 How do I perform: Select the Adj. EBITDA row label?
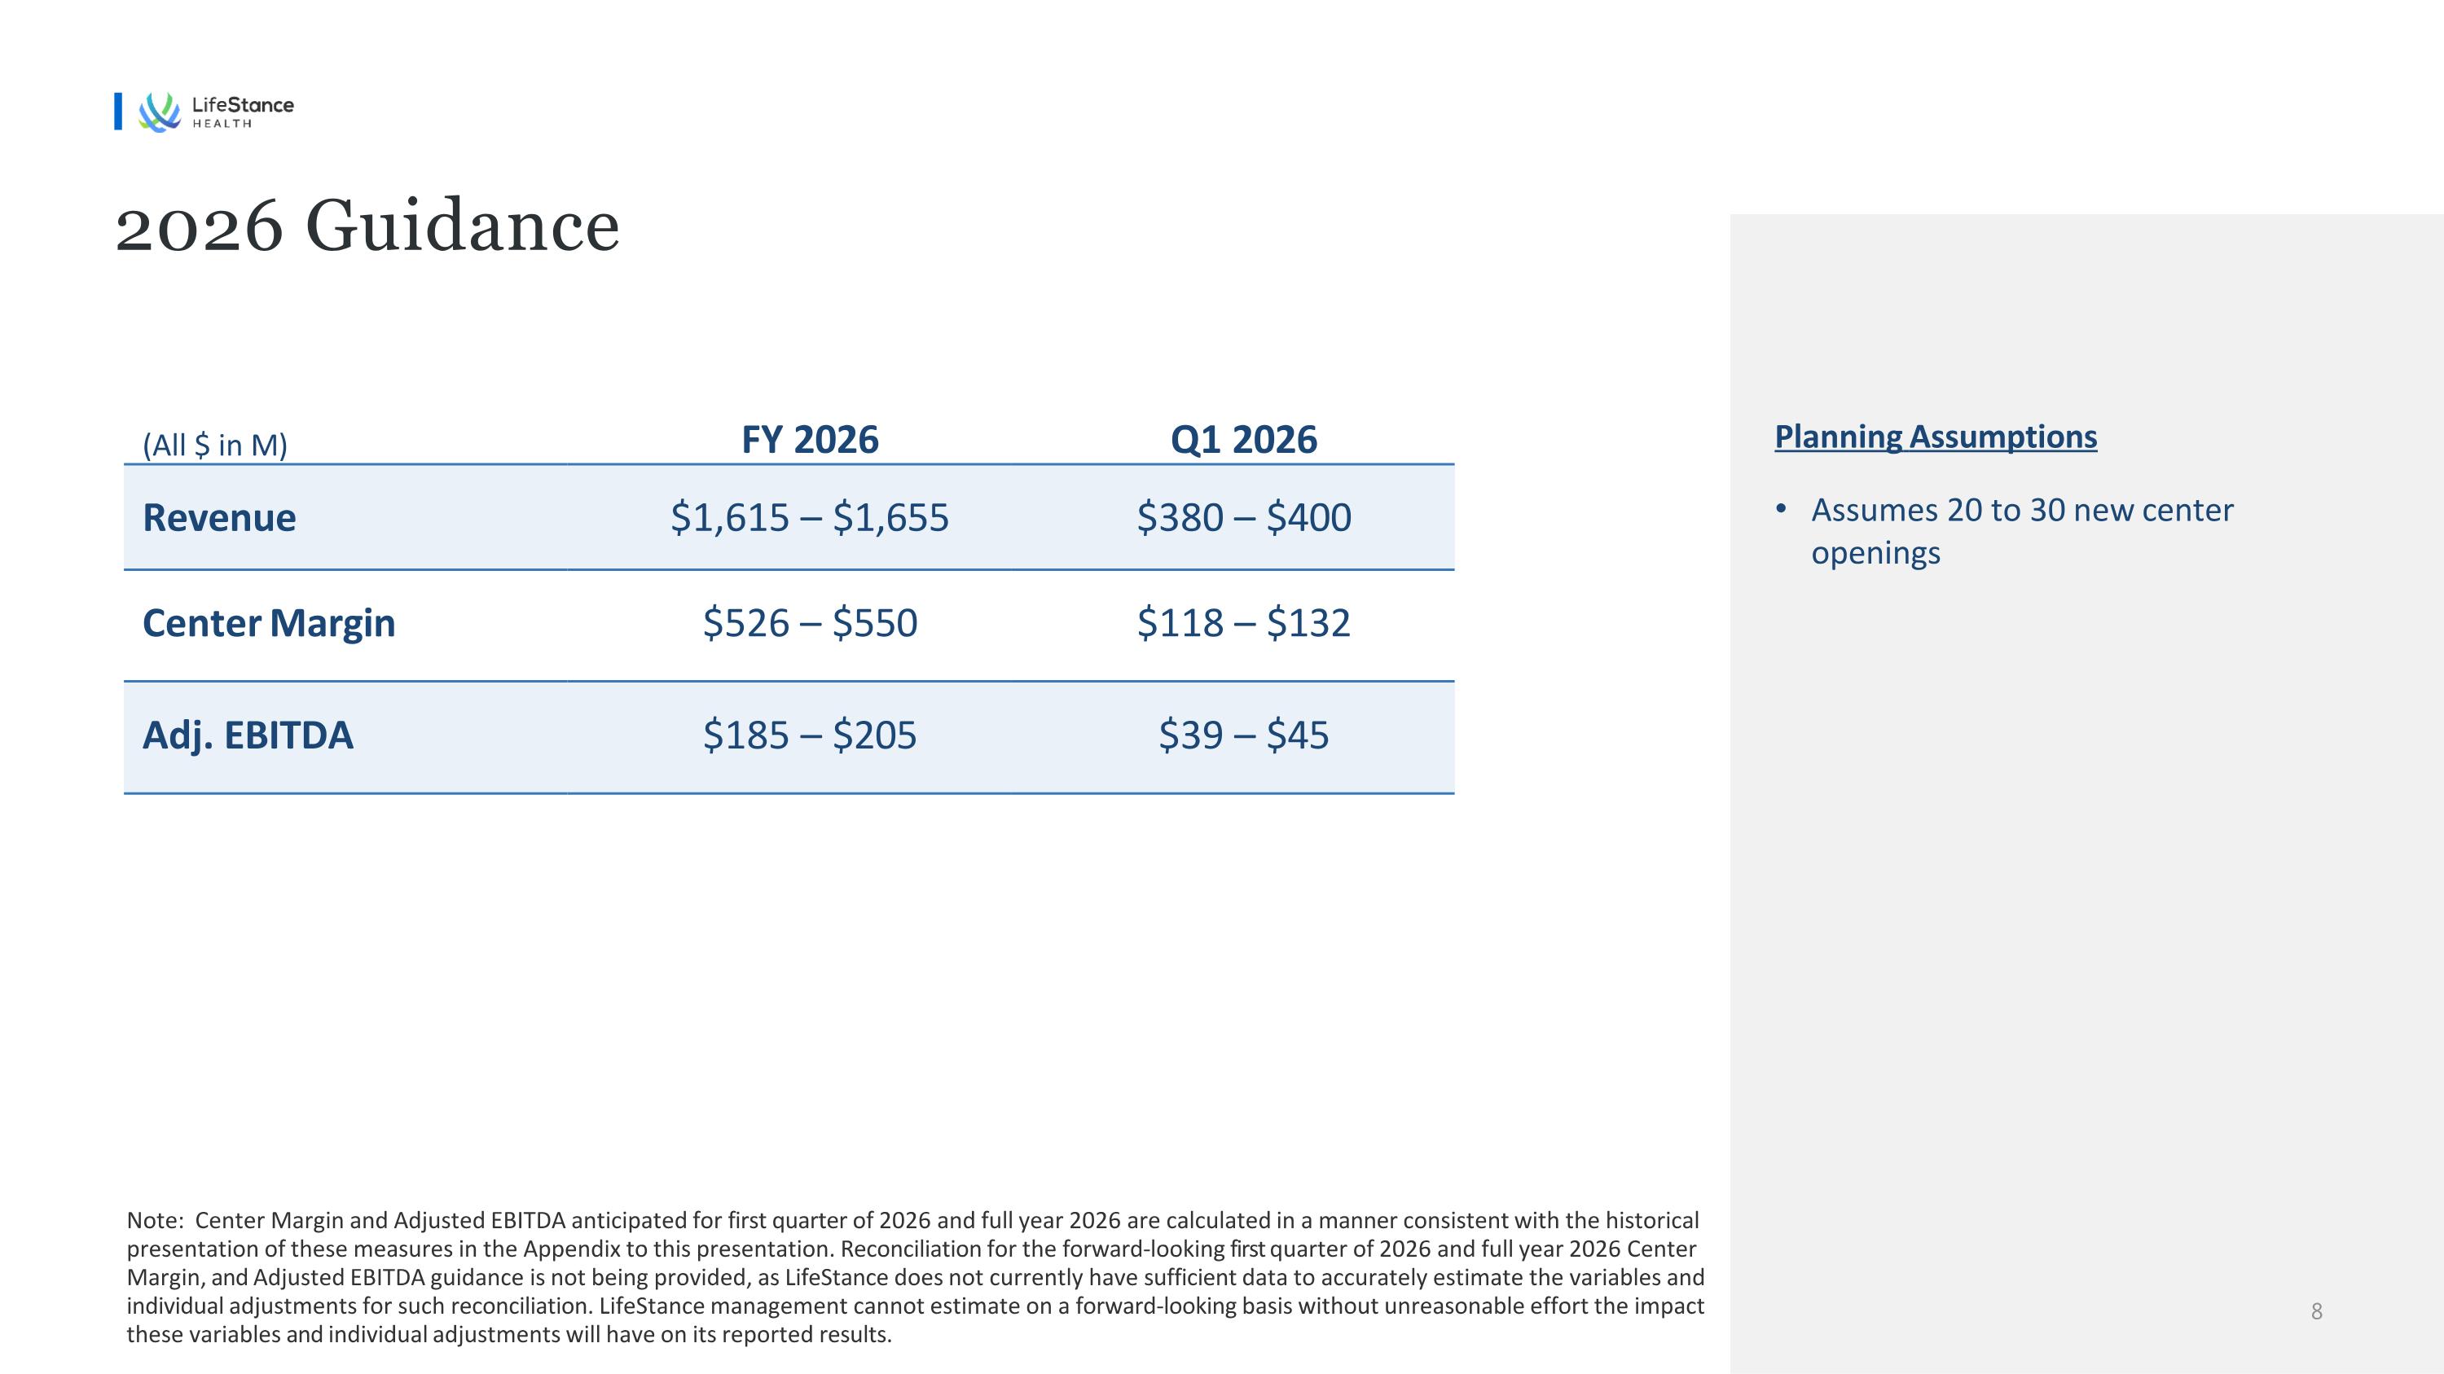tap(248, 735)
